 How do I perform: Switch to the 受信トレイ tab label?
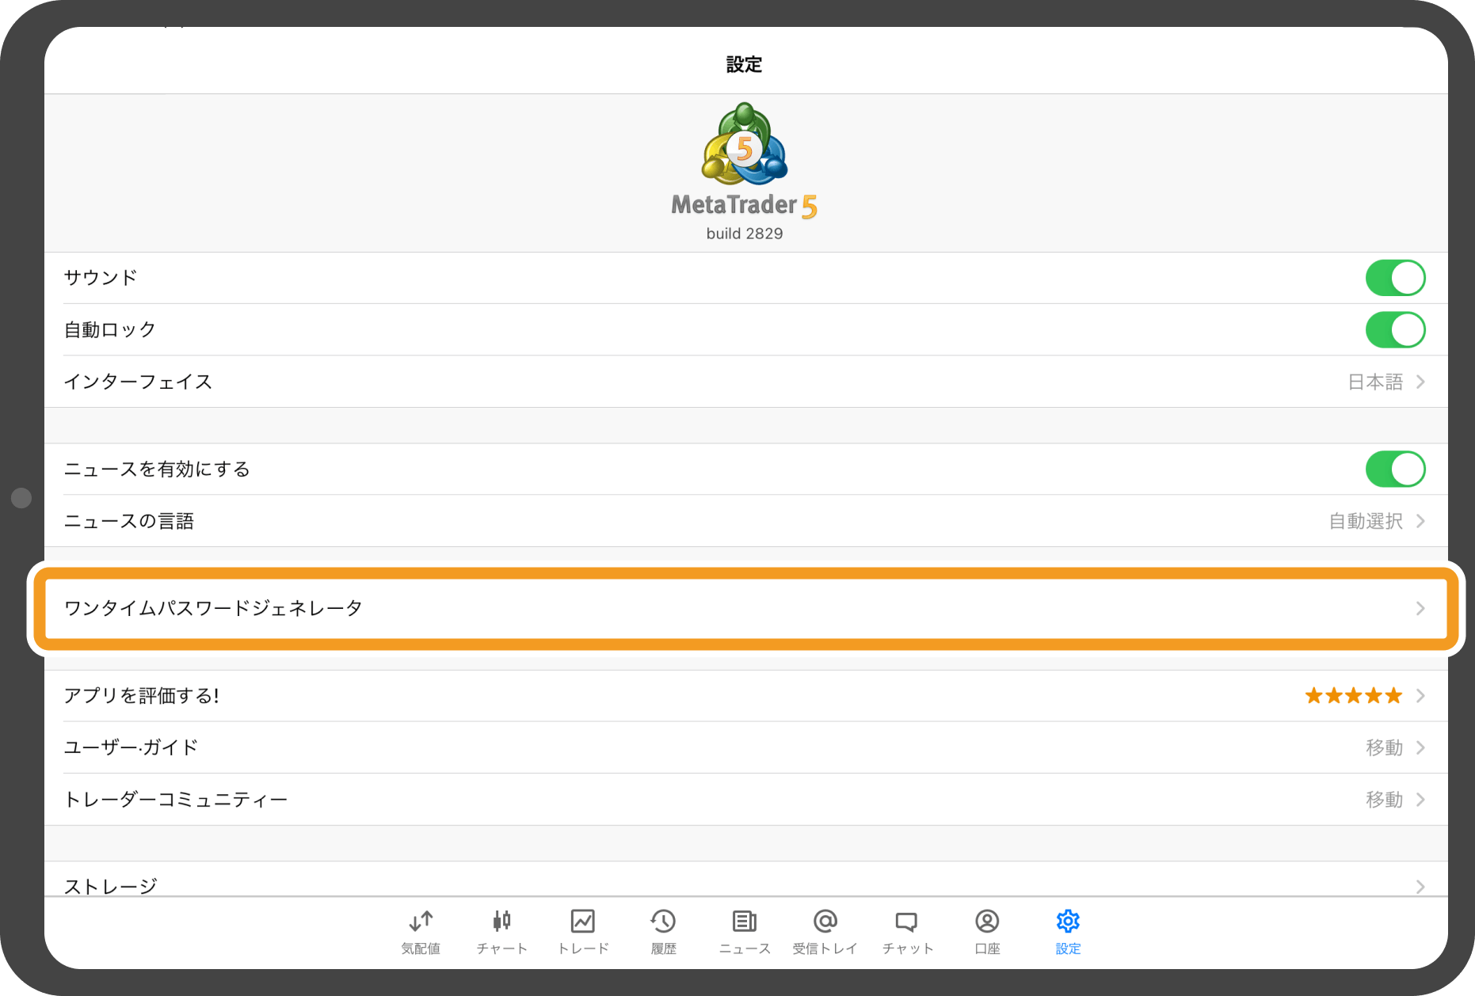825,948
